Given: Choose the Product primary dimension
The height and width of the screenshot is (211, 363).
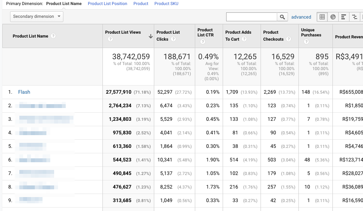Looking at the screenshot, I should (141, 3).
